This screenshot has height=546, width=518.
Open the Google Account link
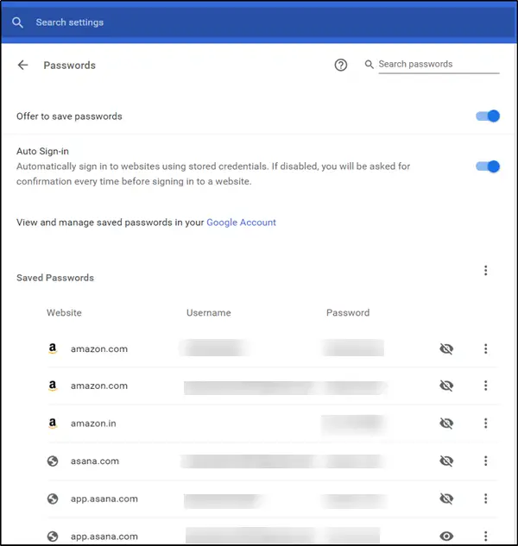241,223
